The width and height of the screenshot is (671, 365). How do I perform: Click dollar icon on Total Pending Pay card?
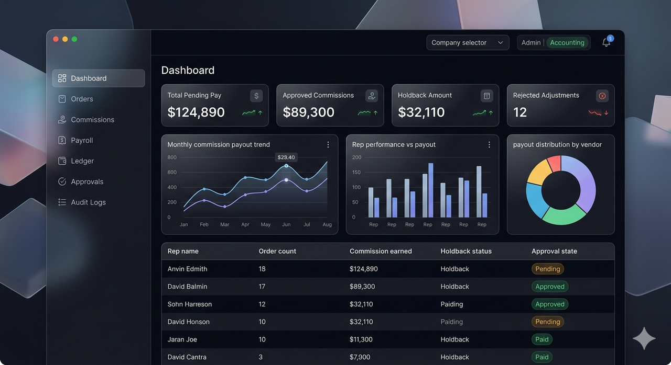tap(256, 96)
